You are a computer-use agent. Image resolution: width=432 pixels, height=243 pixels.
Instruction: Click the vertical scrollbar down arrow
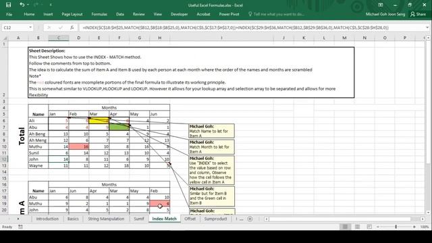pyautogui.click(x=428, y=212)
